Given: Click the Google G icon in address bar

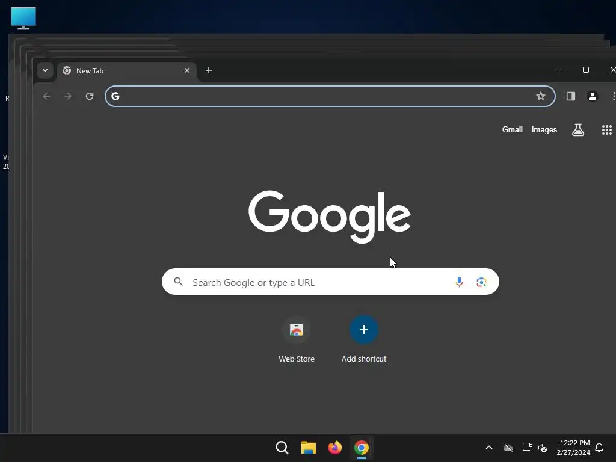Looking at the screenshot, I should click(x=115, y=96).
